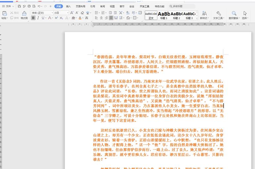Select the 正文 body text style
The height and width of the screenshot is (169, 255).
(x=151, y=15)
